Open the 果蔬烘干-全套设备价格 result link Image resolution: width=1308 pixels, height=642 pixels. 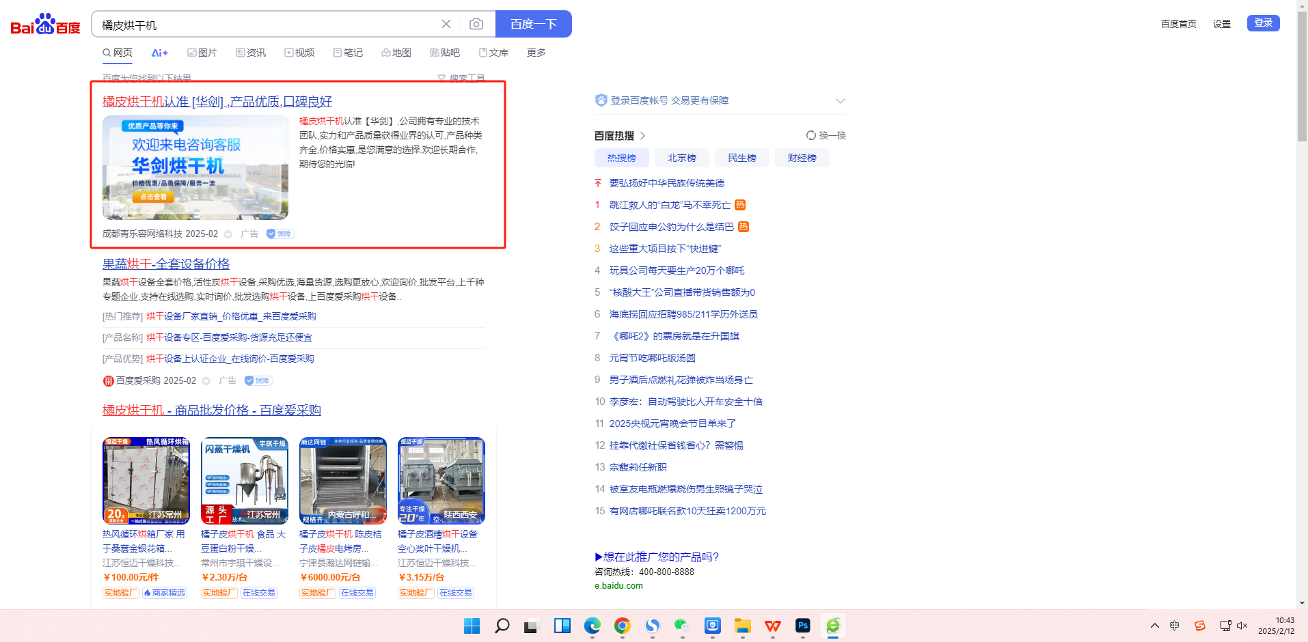click(166, 264)
